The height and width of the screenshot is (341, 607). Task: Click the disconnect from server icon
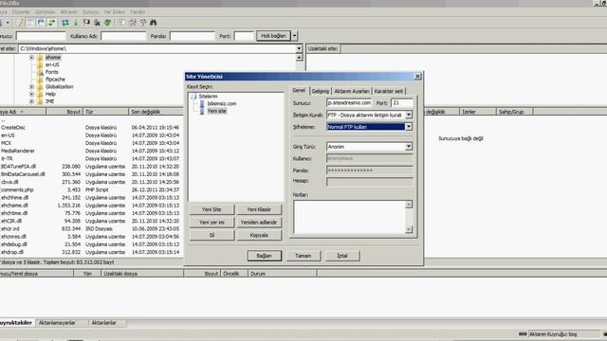point(97,23)
